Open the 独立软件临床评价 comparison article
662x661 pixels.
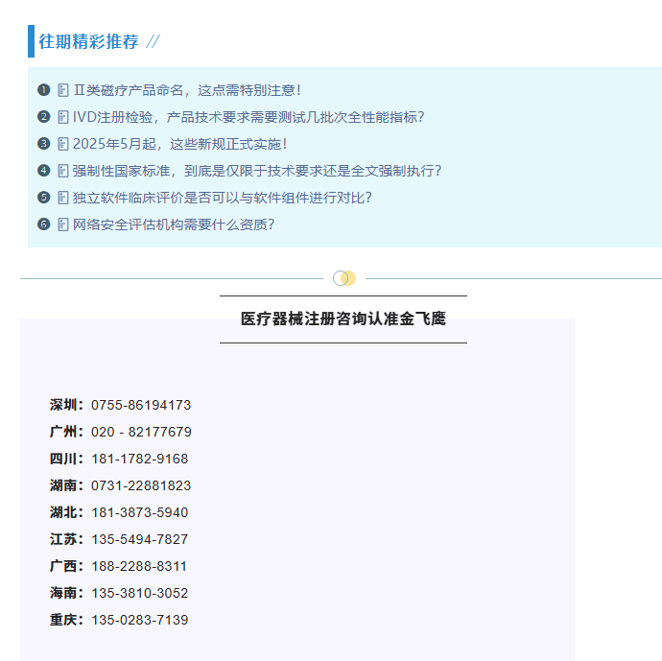[223, 198]
